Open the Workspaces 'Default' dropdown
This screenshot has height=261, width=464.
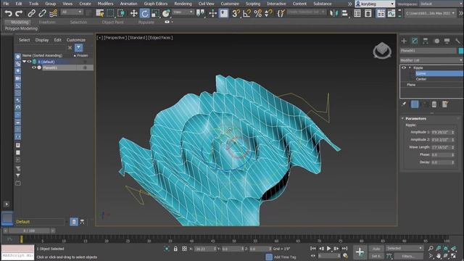pos(441,4)
